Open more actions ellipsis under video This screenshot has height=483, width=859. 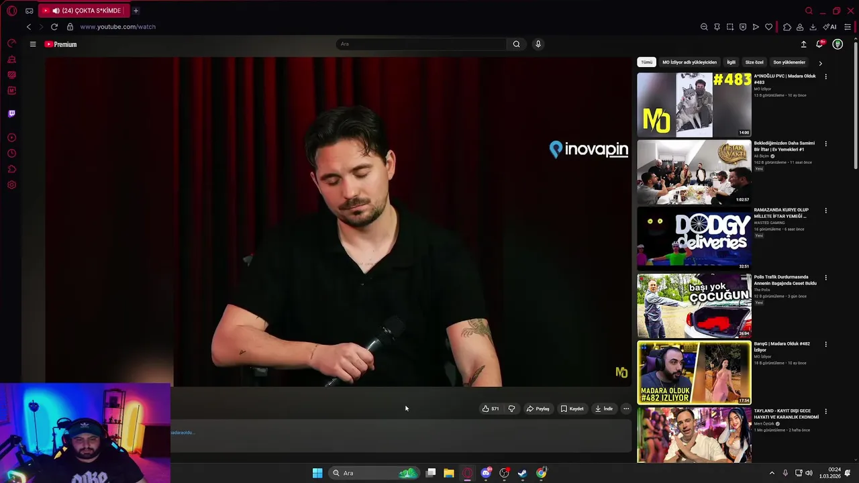[626, 409]
